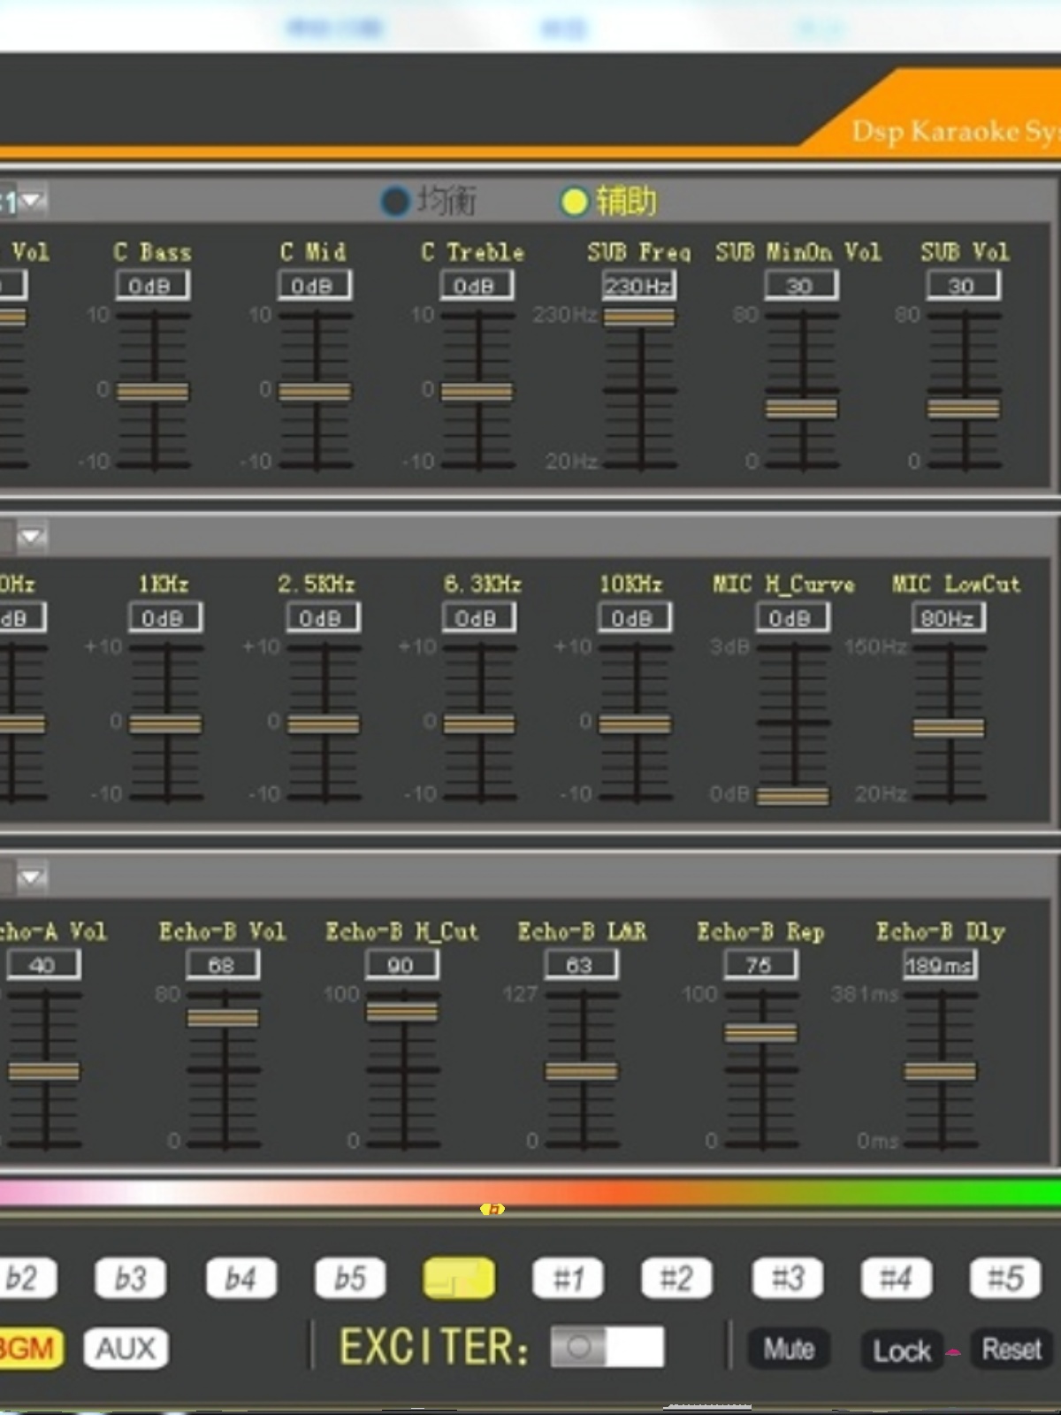Click the Echo-B Vol slider handle
1061x1415 pixels.
223,1018
